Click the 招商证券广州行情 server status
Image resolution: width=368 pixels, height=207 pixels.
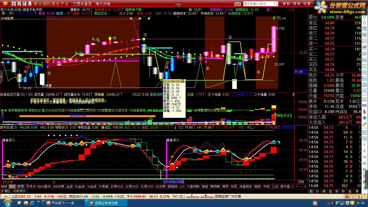click(x=228, y=196)
